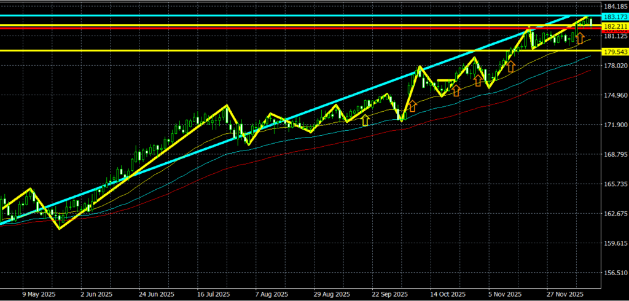Click the 184.185 price scale value
The width and height of the screenshot is (629, 301).
pyautogui.click(x=613, y=7)
